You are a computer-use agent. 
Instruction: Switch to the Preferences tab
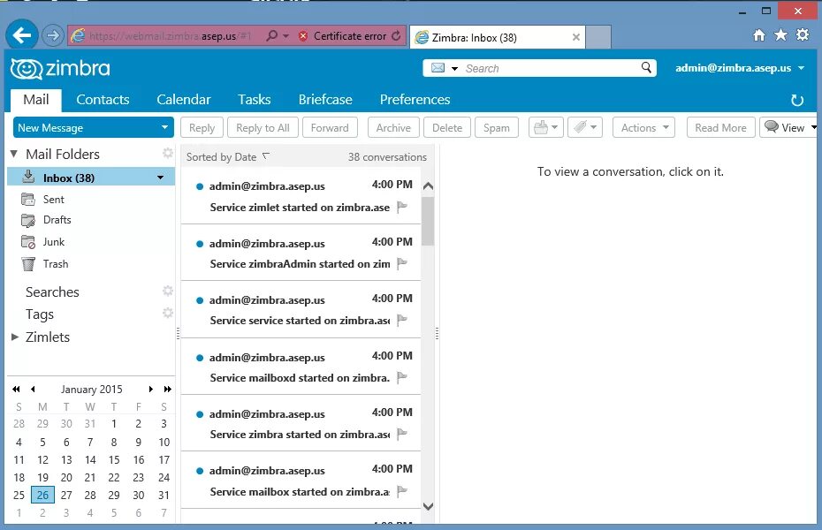coord(415,100)
